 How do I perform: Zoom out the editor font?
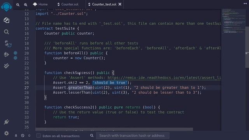(x=18, y=5)
